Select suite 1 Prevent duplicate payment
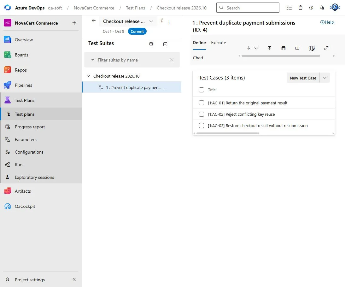345x287 pixels. click(x=132, y=87)
